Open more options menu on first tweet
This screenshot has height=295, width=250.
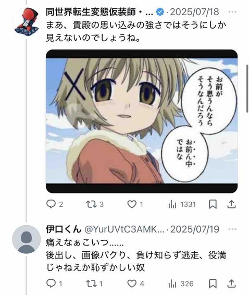click(x=232, y=12)
